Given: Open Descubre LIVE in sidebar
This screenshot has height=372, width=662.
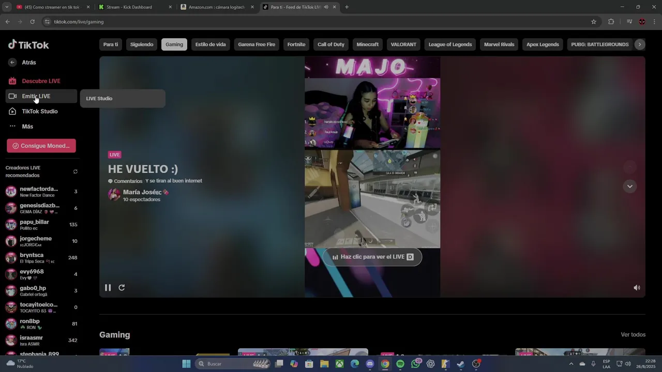Looking at the screenshot, I should [41, 81].
